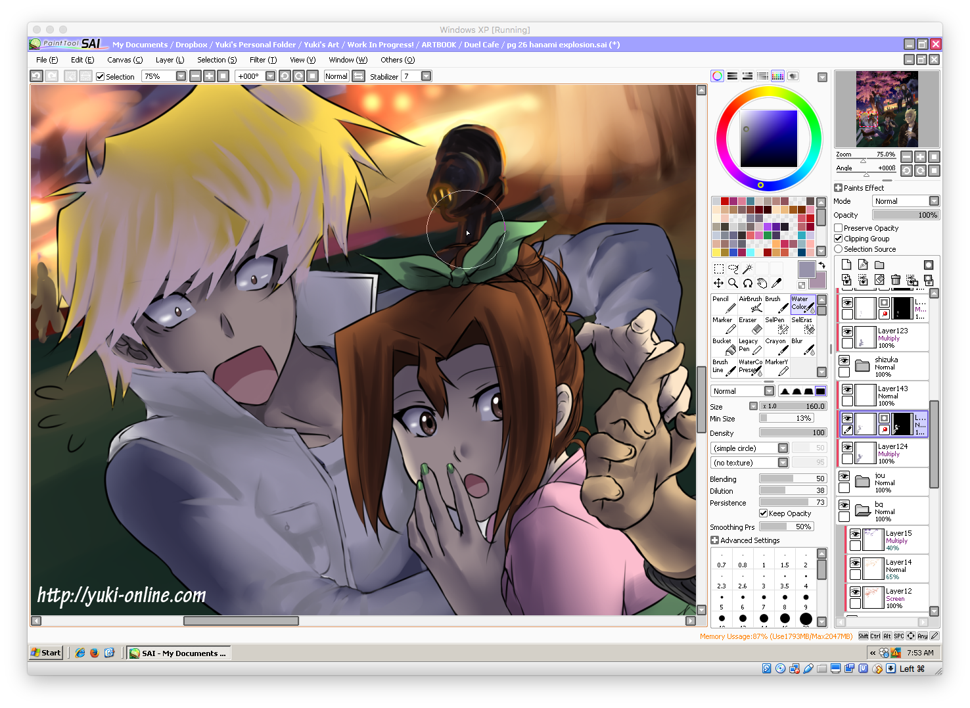Select the eyedropper color picker tool
970x708 pixels.
tap(777, 283)
